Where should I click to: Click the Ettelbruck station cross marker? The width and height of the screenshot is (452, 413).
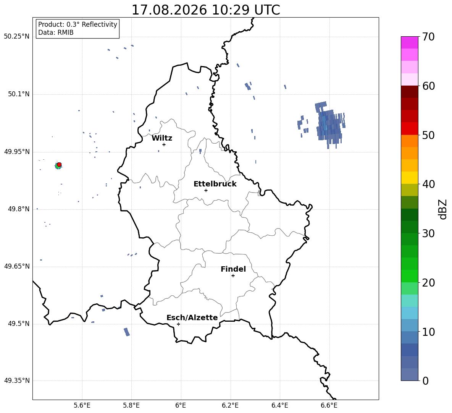206,190
